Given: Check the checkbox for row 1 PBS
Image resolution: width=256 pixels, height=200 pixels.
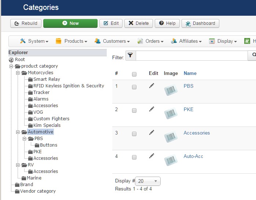Looking at the screenshot, I should coord(134,87).
